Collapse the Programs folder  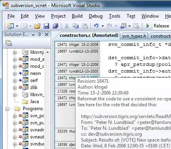pyautogui.click(x=7, y=109)
